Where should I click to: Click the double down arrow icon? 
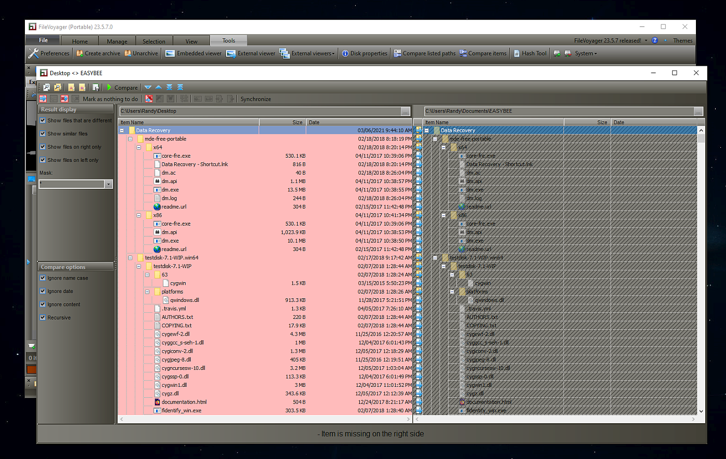[170, 87]
